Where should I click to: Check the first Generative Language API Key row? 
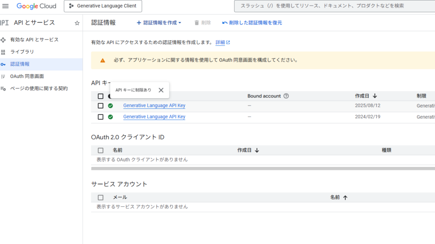coord(100,105)
